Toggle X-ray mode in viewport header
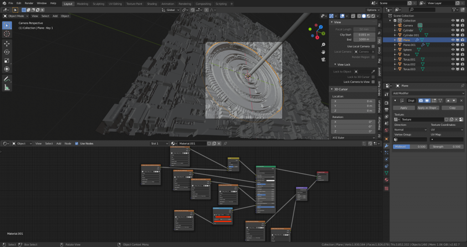Image resolution: width=467 pixels, height=247 pixels. pyautogui.click(x=353, y=16)
